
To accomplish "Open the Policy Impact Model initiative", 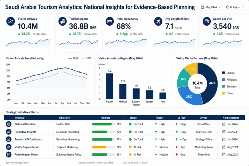I will pyautogui.click(x=26, y=155).
